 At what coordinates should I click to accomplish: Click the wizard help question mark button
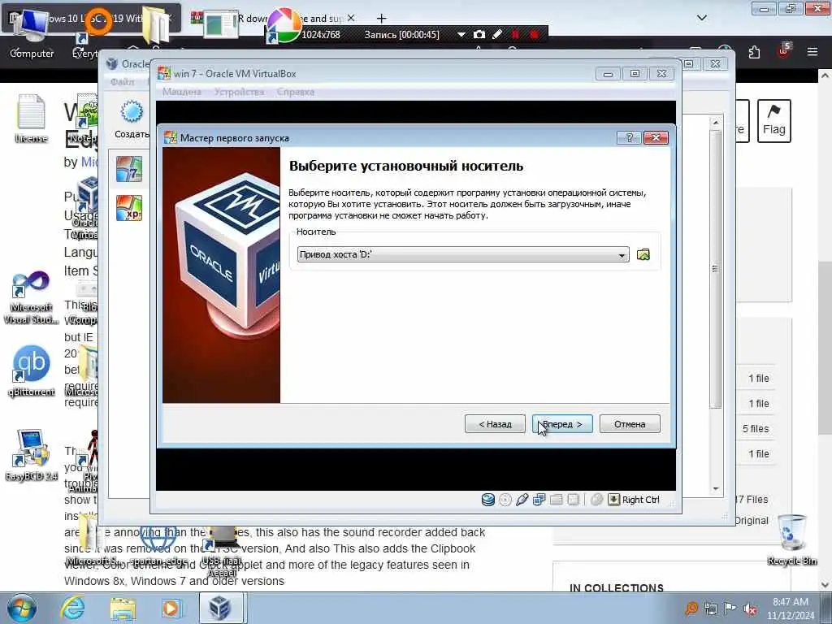[629, 138]
